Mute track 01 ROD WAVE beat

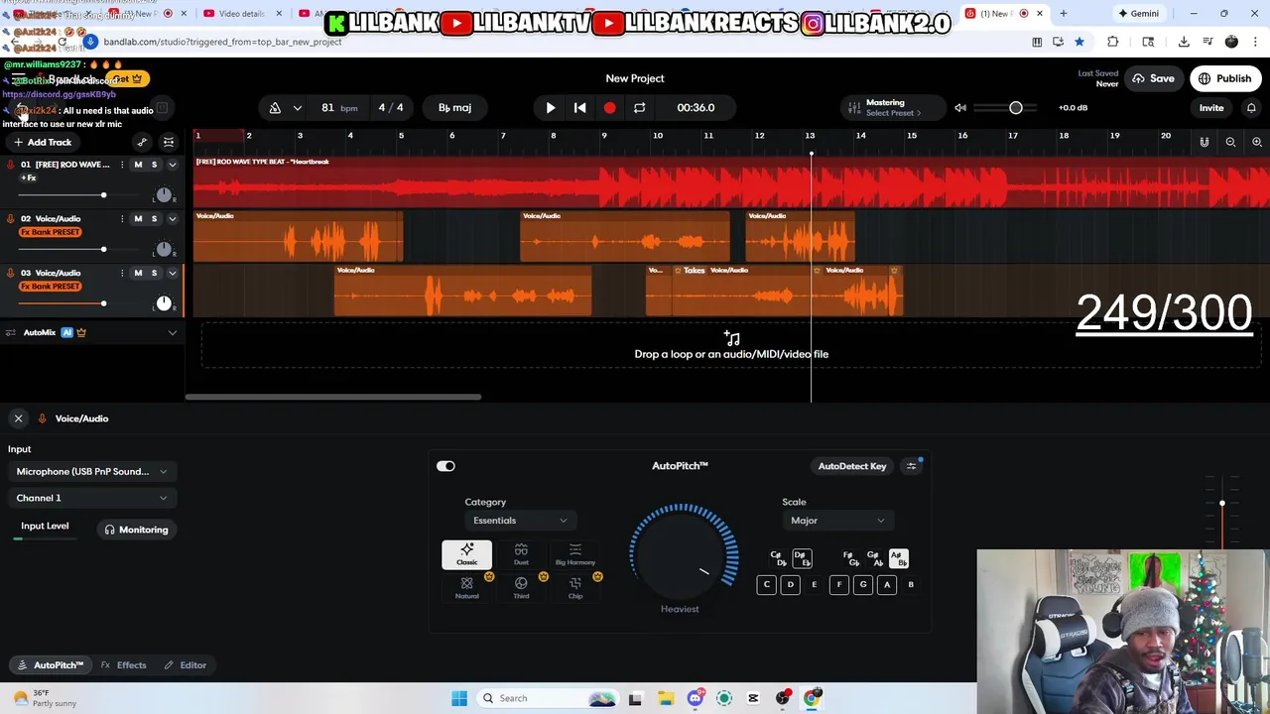pyautogui.click(x=138, y=165)
